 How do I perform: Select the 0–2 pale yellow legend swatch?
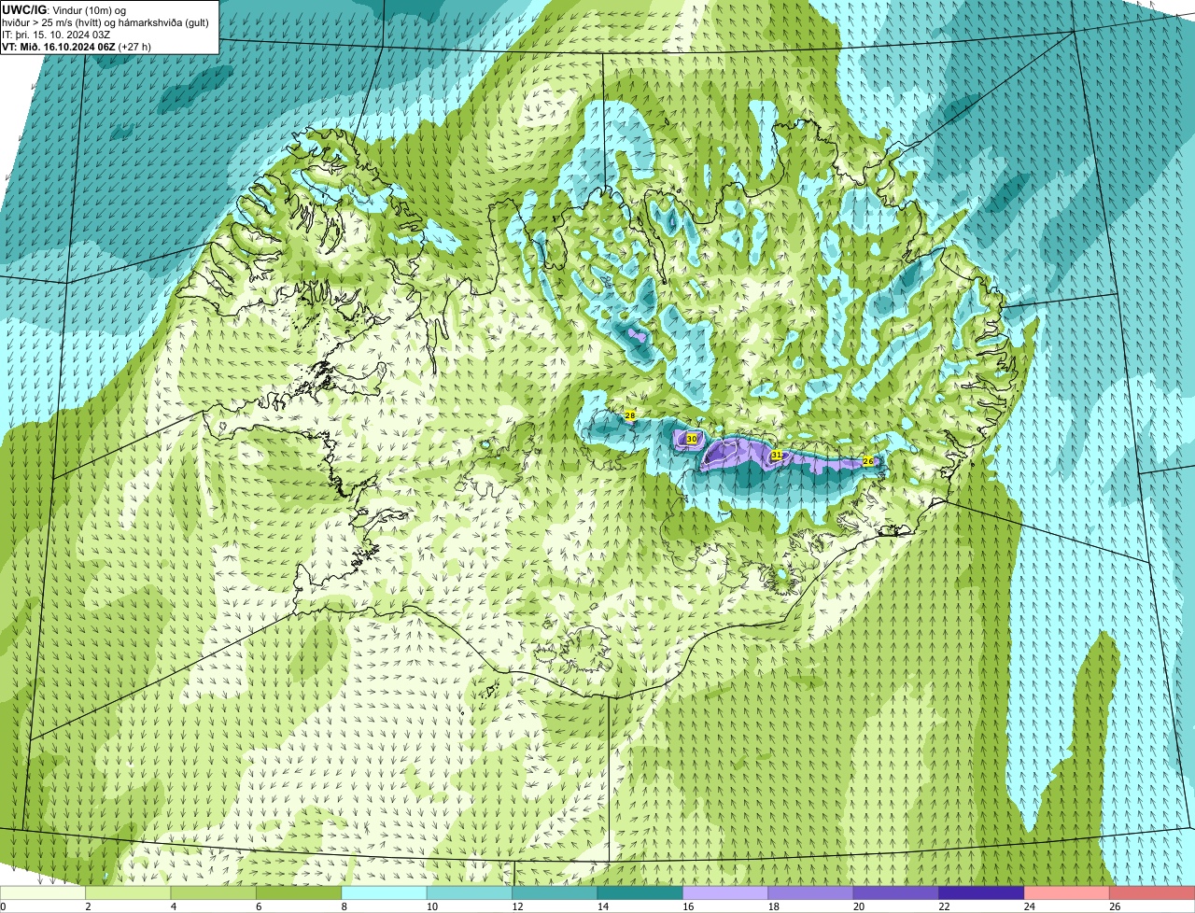click(x=43, y=893)
